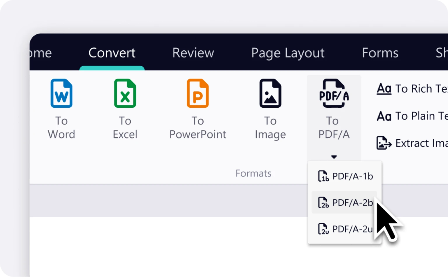Go to the Forms tab
This screenshot has width=448, height=277.
[380, 53]
